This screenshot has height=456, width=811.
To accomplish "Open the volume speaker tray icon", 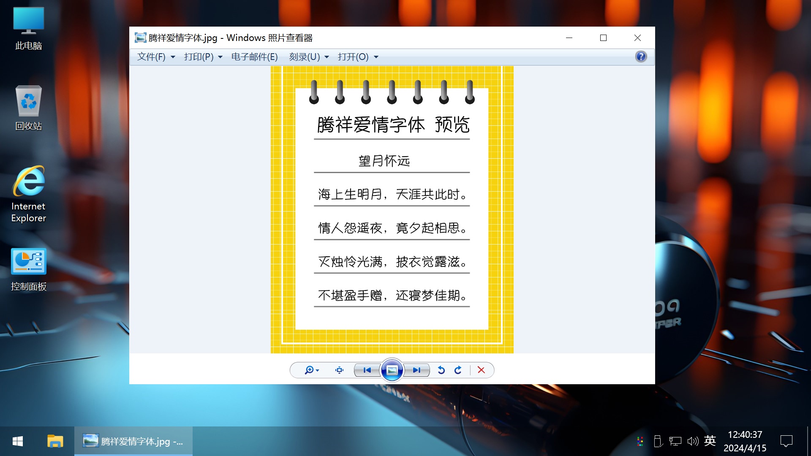I will 693,441.
